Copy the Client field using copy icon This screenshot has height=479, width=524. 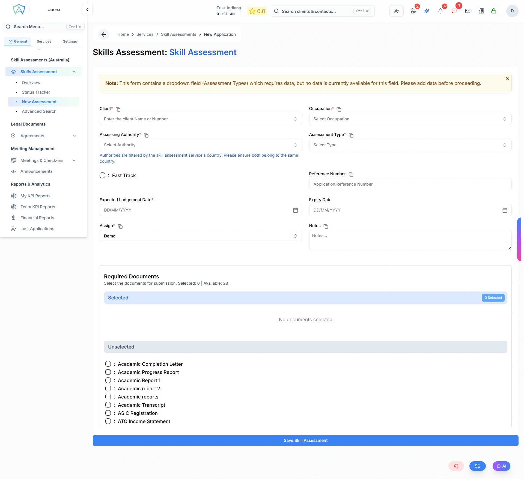click(118, 109)
